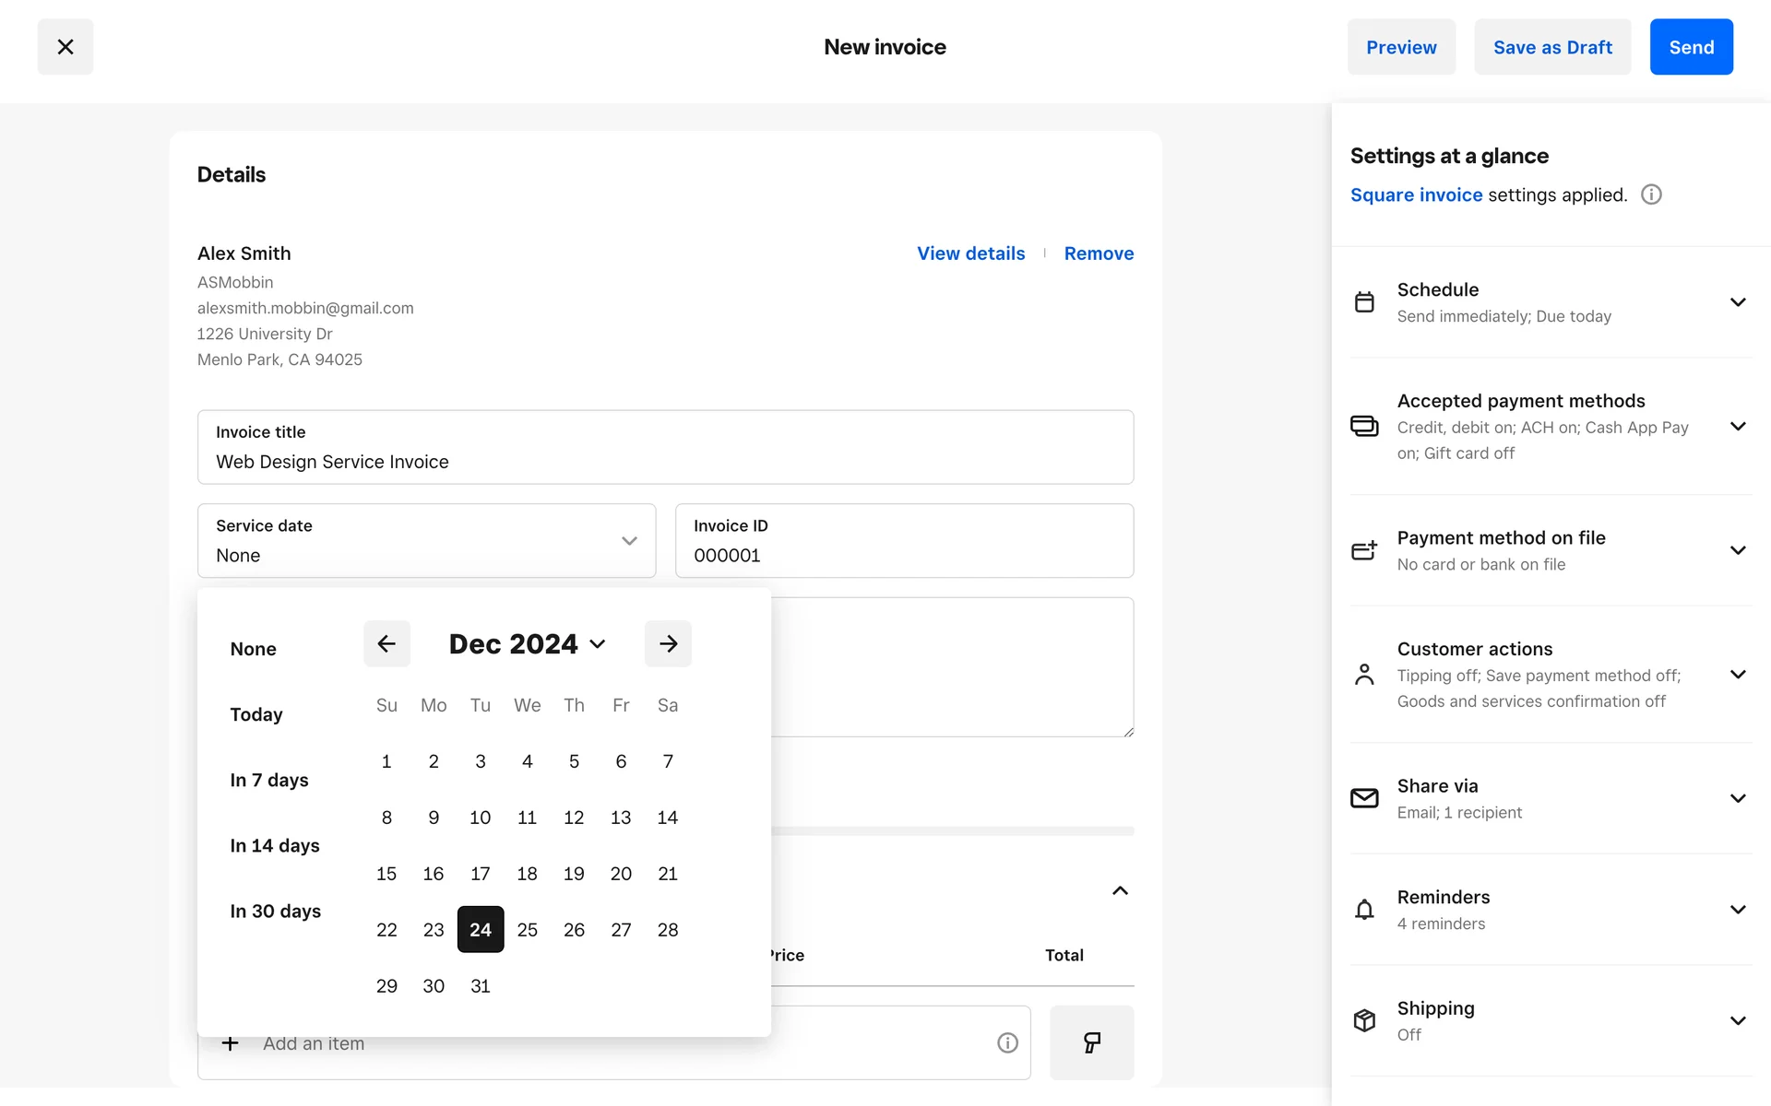The height and width of the screenshot is (1106, 1771).
Task: Click the Invoice title input field
Action: pyautogui.click(x=664, y=461)
